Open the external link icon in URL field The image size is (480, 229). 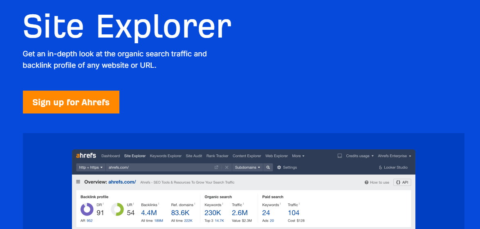(216, 167)
